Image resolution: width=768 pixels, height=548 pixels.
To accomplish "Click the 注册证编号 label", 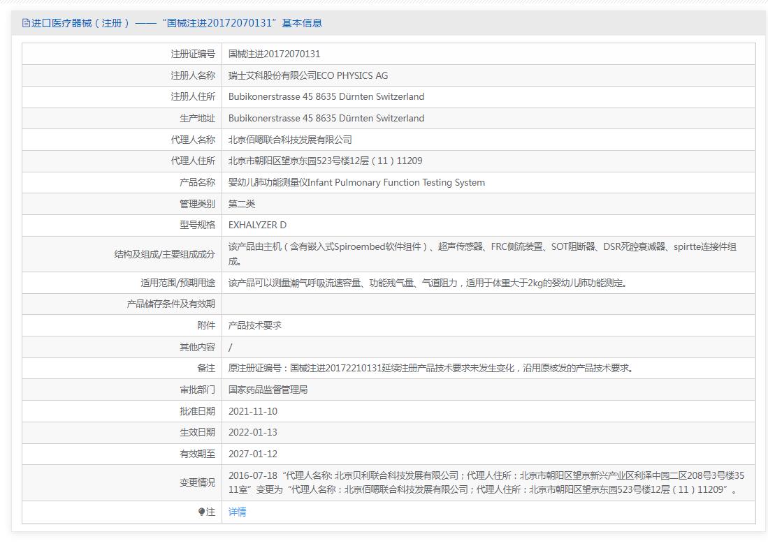I will (193, 54).
